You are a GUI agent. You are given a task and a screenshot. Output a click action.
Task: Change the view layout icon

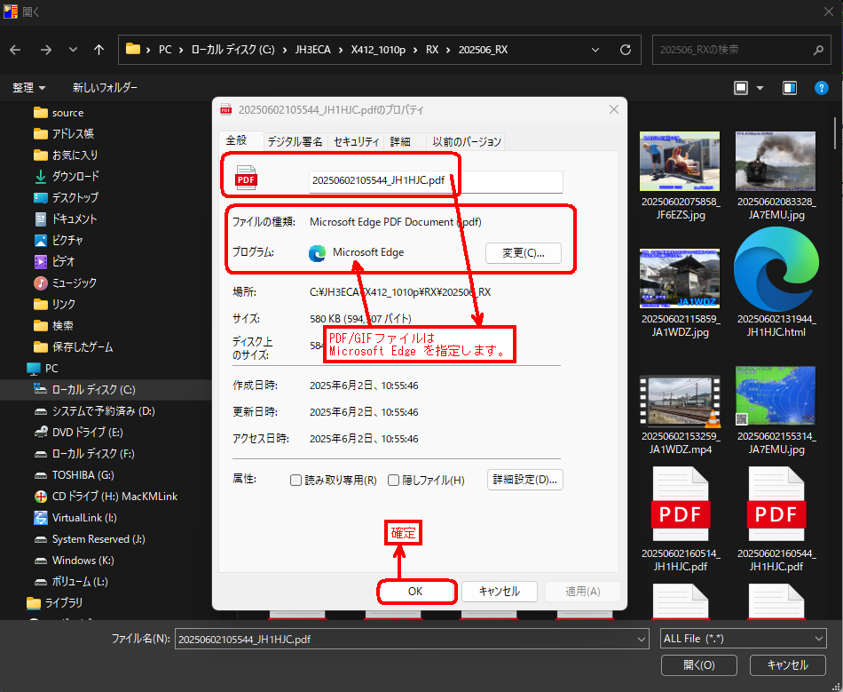click(741, 88)
